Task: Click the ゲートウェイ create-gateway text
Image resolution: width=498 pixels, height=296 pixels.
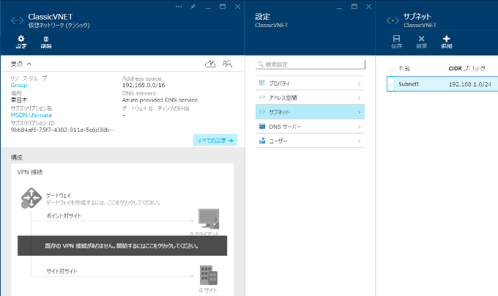Action: 103,203
